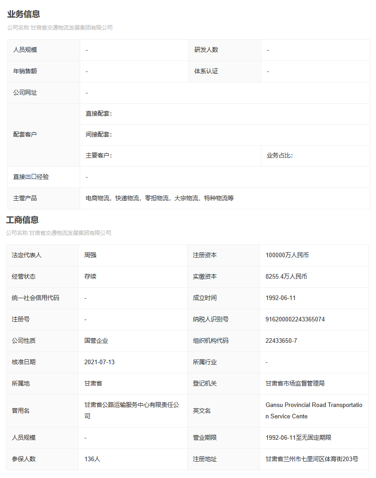Click the '所属地' label cell
The height and width of the screenshot is (478, 376).
[x=42, y=383]
